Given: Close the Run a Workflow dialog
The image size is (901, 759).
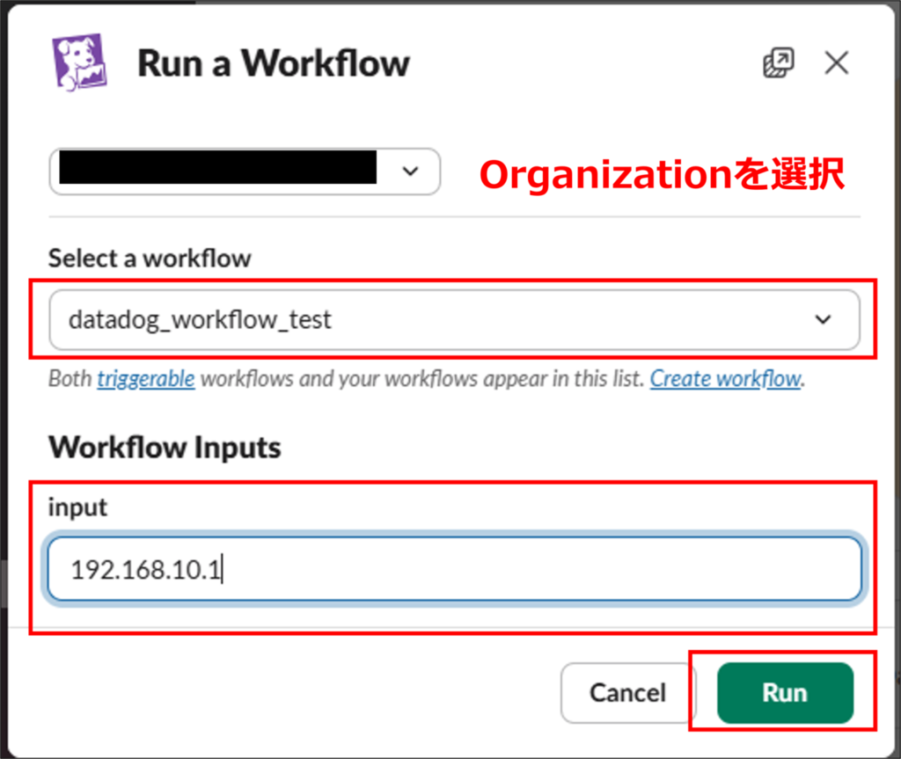Looking at the screenshot, I should [x=836, y=62].
